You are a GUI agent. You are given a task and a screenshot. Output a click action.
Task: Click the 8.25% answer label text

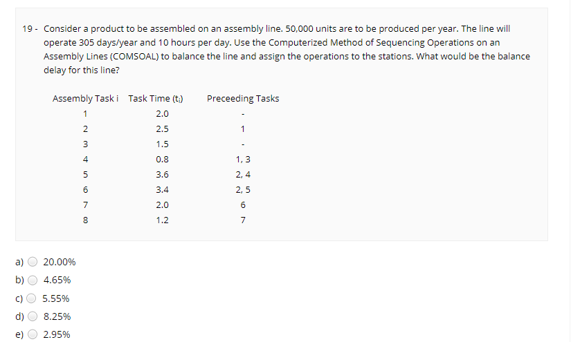click(57, 316)
